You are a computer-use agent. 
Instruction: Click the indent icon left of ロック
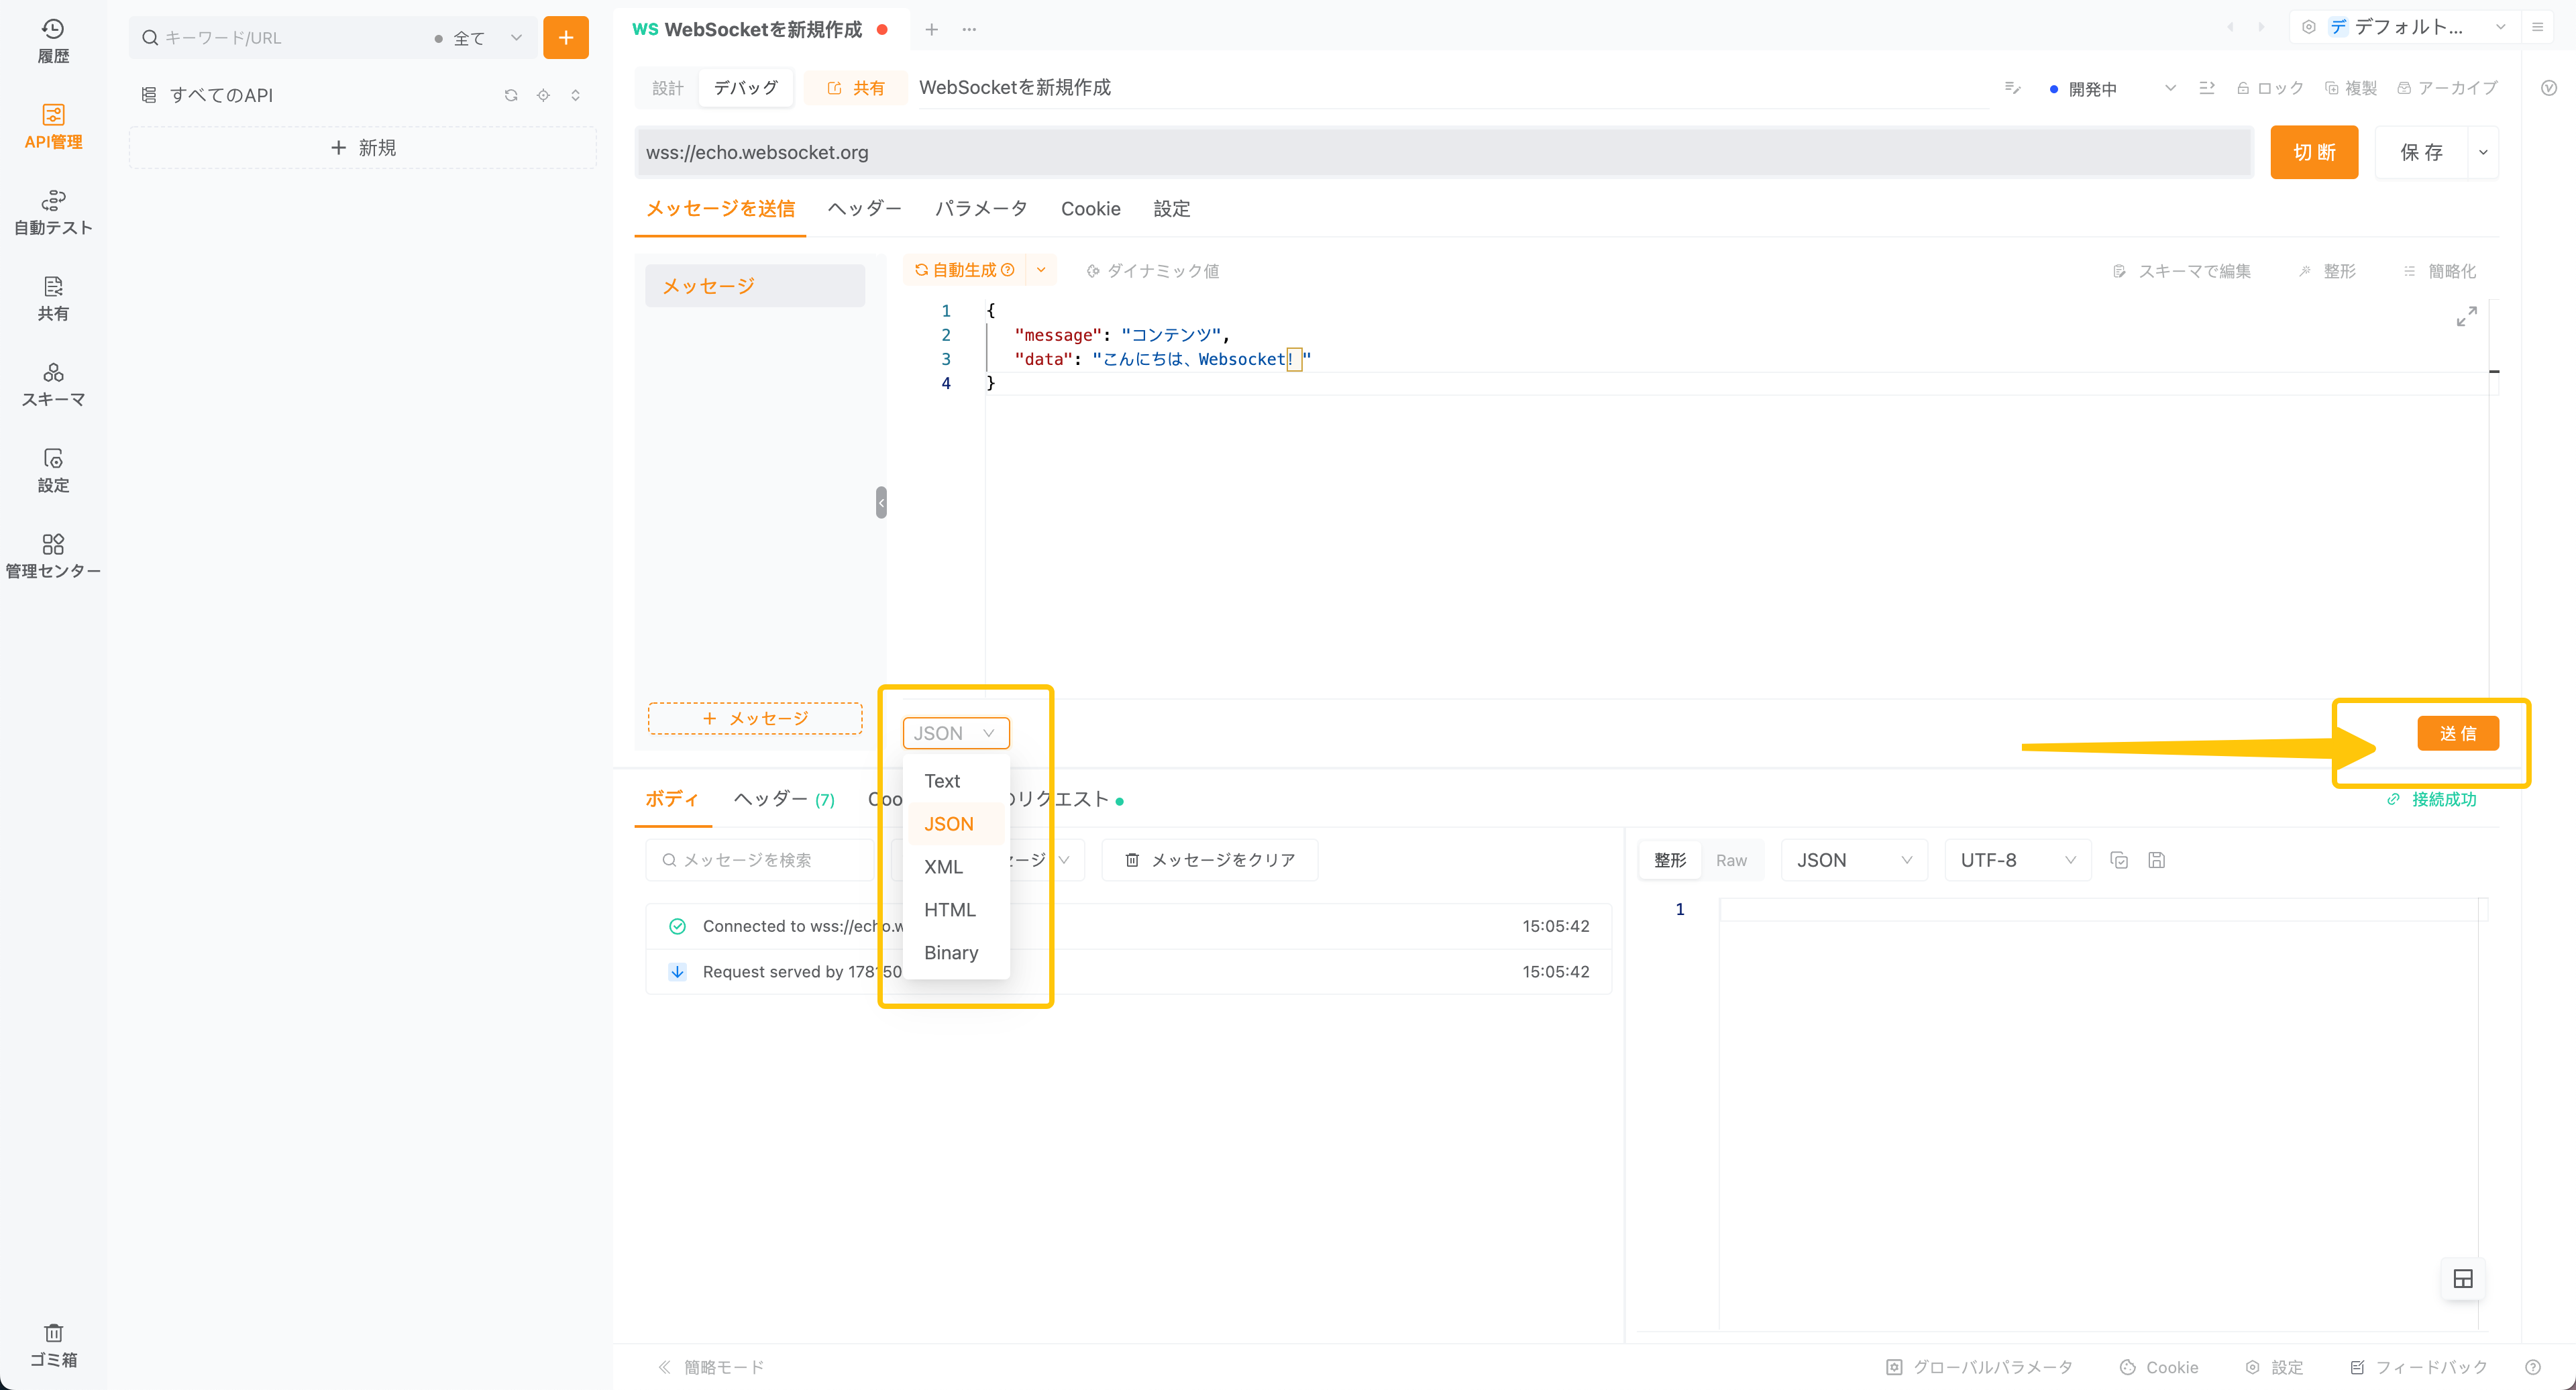coord(2207,88)
